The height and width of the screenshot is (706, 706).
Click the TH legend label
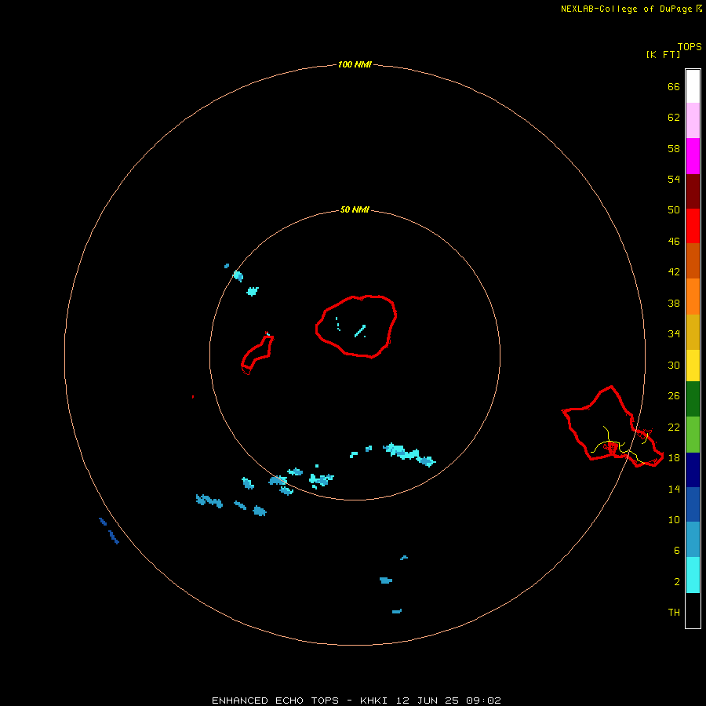point(674,613)
